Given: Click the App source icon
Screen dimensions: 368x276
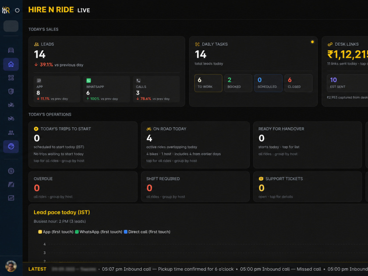Looking at the screenshot, I should tap(39, 81).
